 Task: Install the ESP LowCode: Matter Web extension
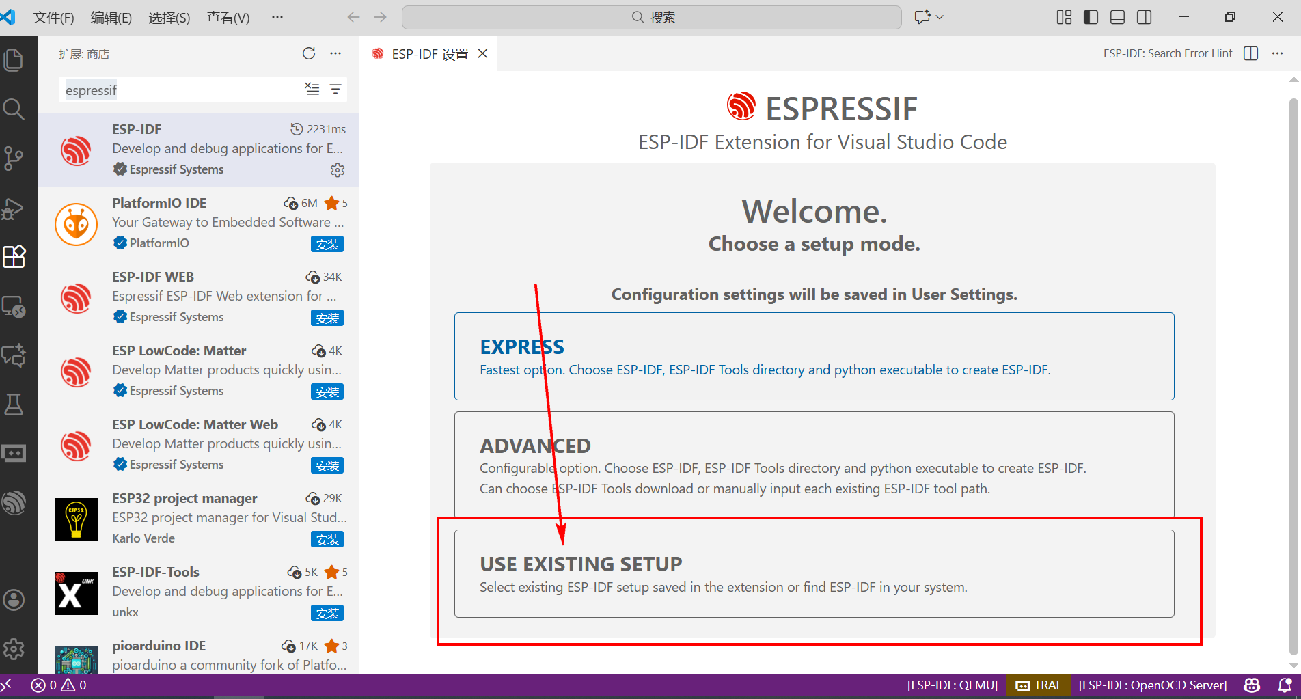click(327, 465)
